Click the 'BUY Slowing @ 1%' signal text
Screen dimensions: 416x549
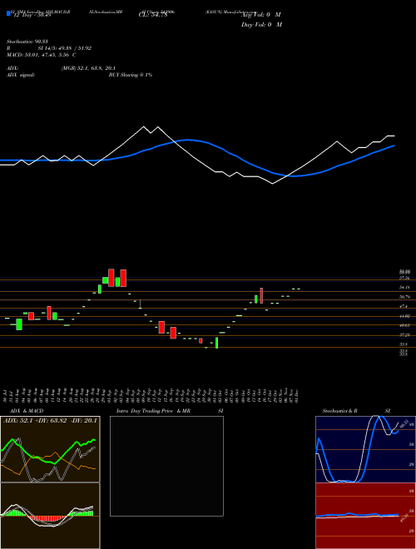pos(131,75)
